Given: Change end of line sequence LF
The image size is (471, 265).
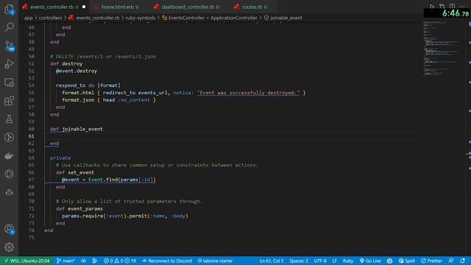Looking at the screenshot, I should [x=335, y=261].
